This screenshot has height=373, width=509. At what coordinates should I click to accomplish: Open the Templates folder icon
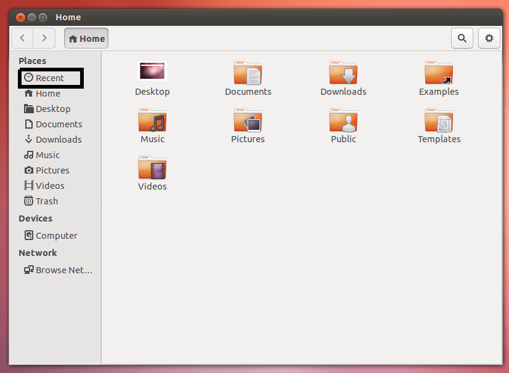tap(439, 121)
